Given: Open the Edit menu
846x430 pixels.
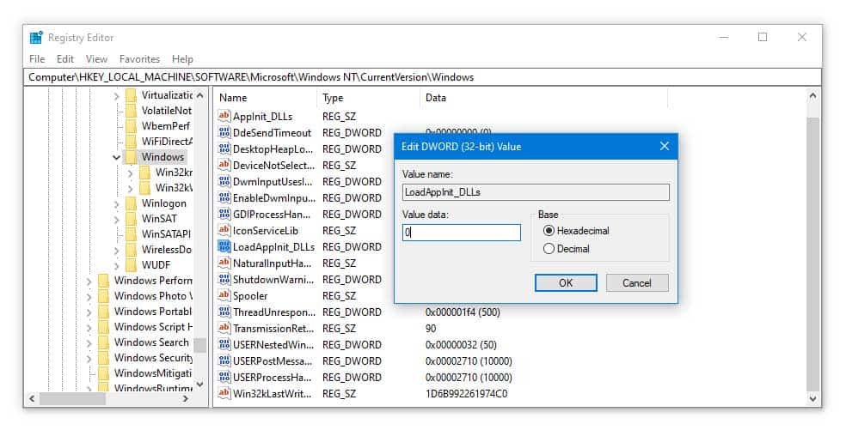Looking at the screenshot, I should pos(64,58).
